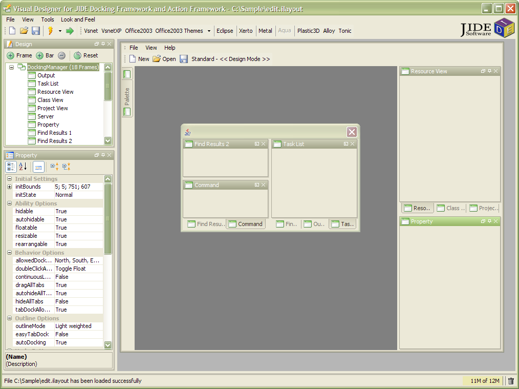Toggle auto-hide pin on Design panel
The height and width of the screenshot is (389, 519).
click(103, 44)
